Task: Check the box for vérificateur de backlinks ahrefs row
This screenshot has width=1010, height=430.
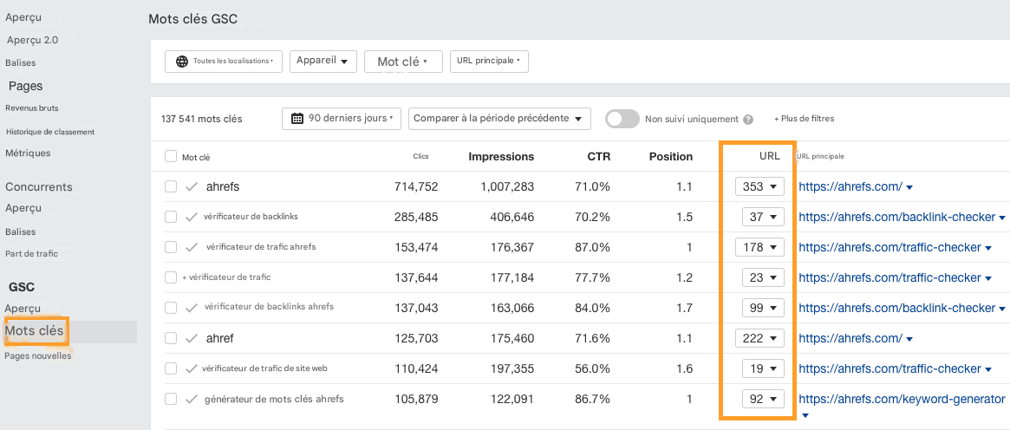Action: (x=170, y=308)
